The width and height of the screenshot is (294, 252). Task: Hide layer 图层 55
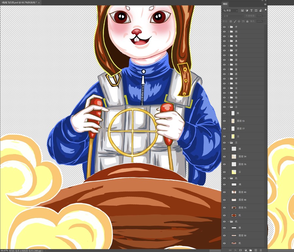coord(224,121)
